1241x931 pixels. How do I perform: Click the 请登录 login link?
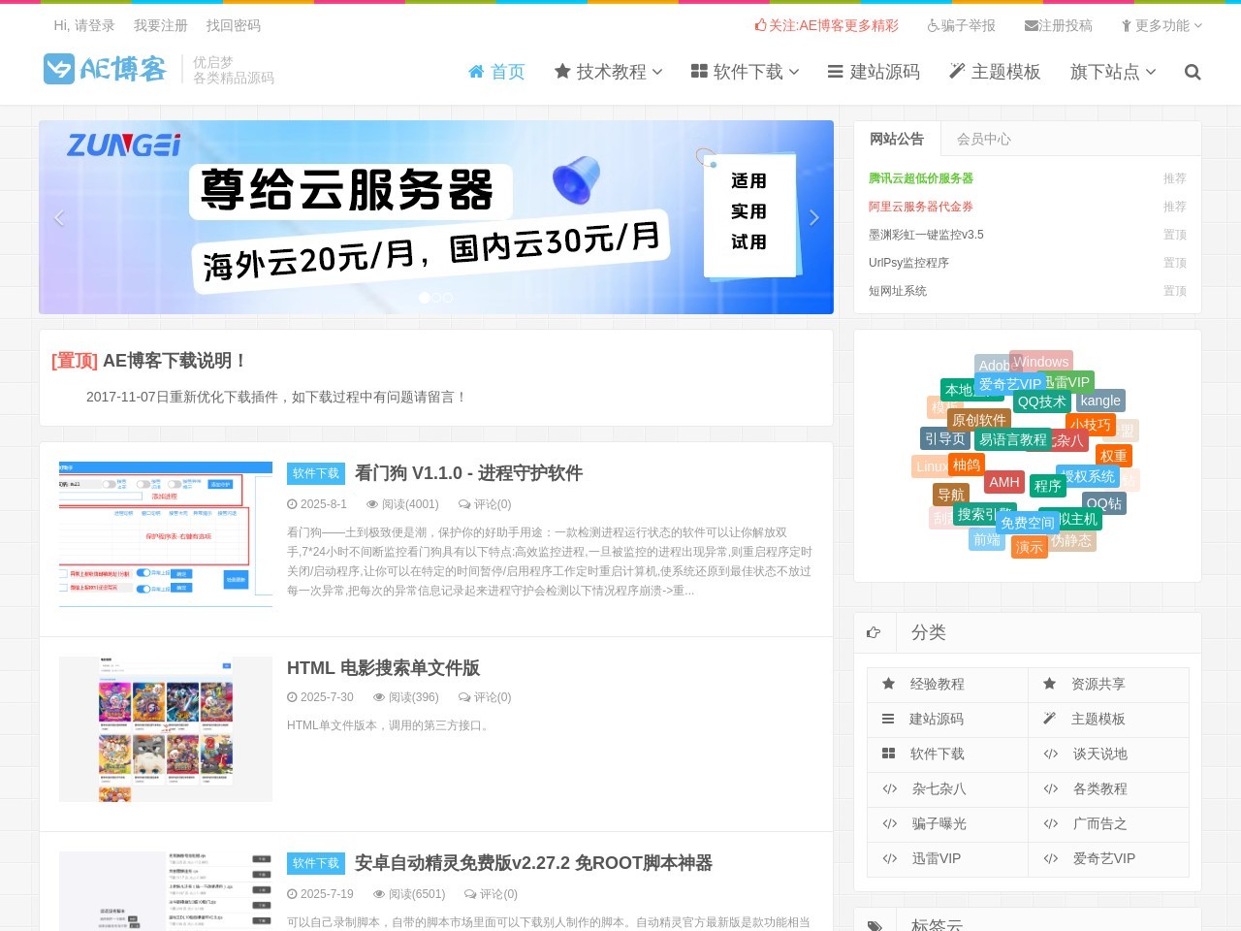click(94, 25)
